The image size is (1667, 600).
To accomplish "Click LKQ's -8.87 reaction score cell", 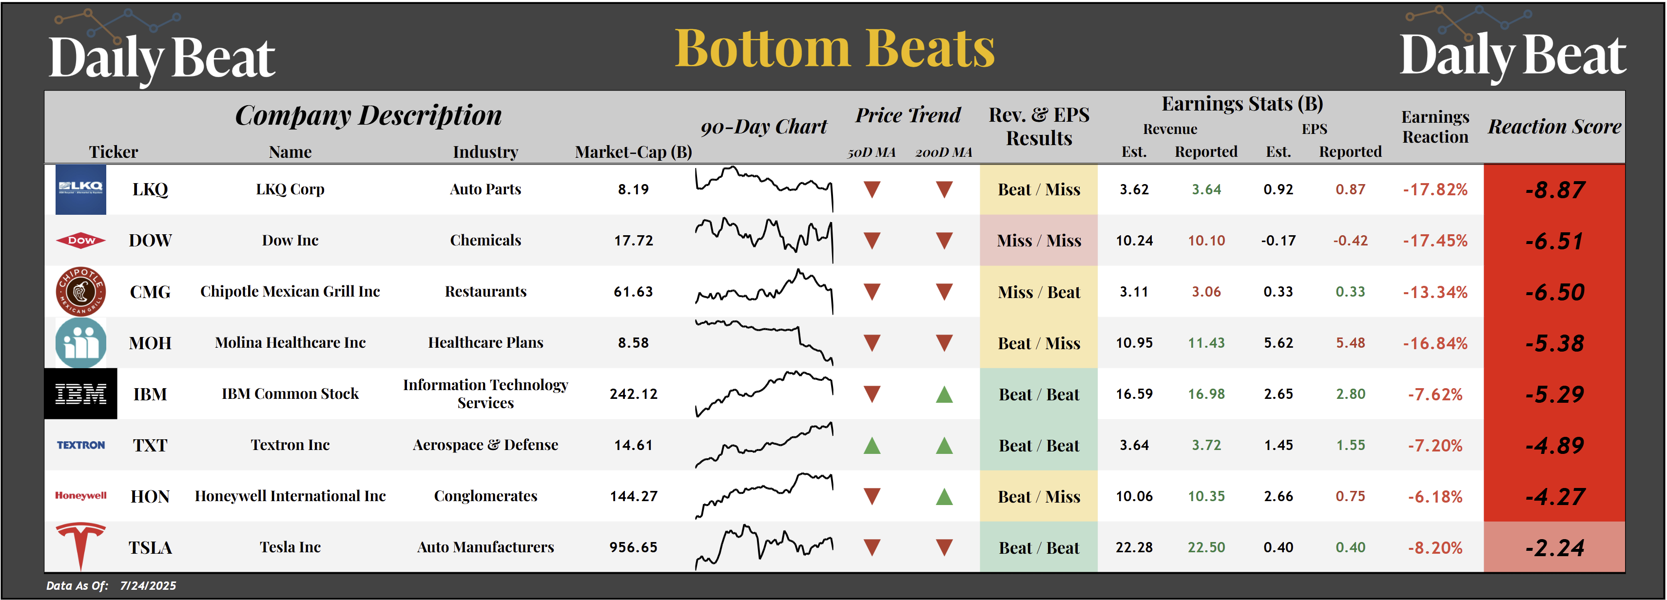I will pos(1554,189).
